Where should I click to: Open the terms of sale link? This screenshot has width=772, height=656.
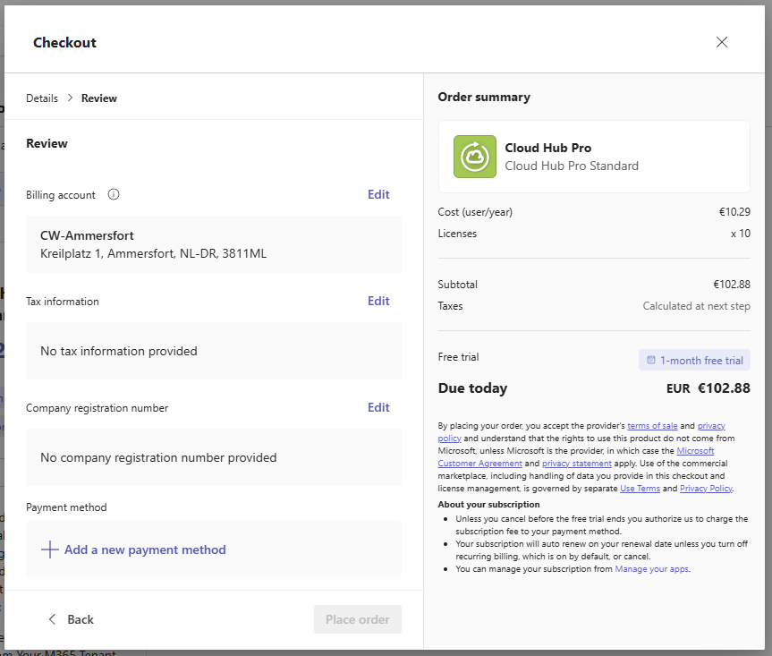tap(652, 425)
